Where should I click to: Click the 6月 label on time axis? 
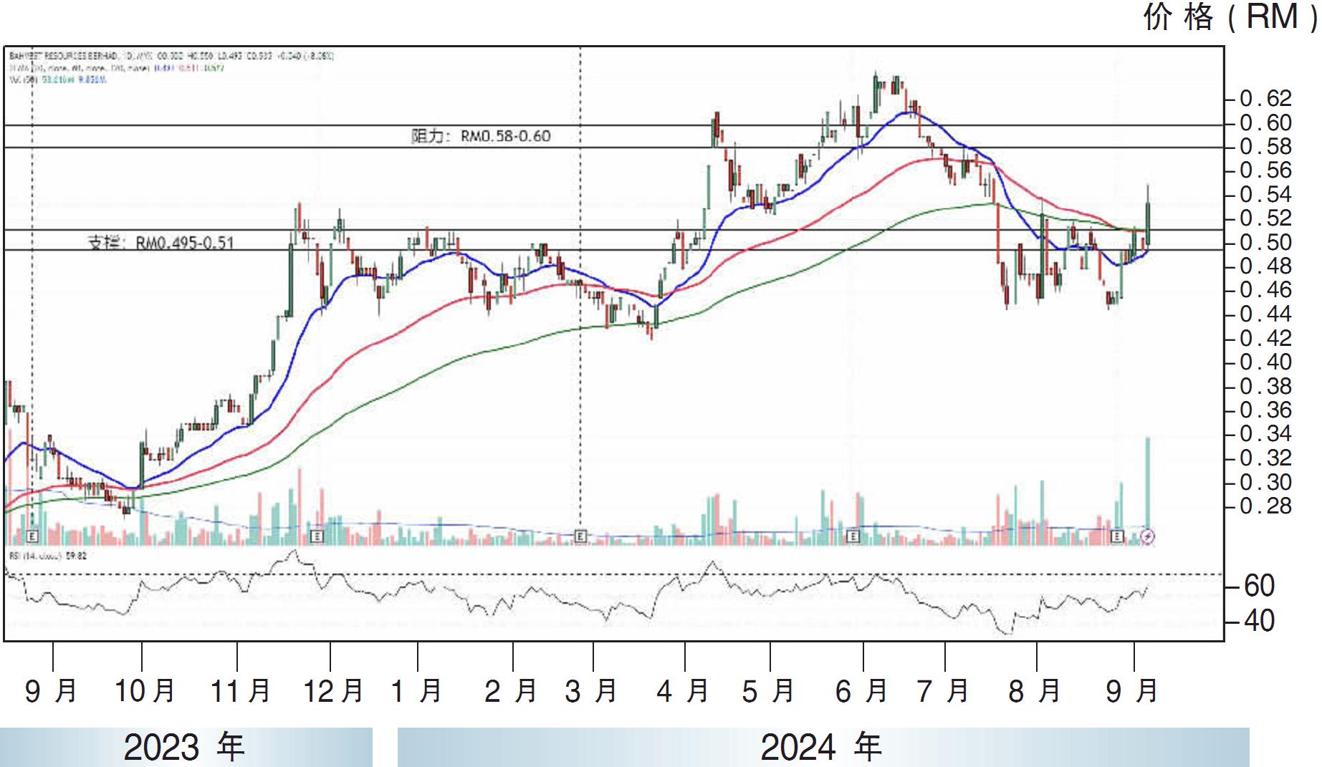(862, 691)
